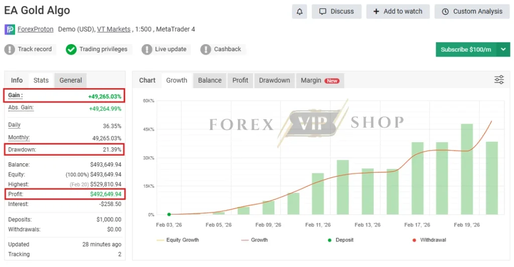Click the Trading privileges green checkmark icon

point(71,50)
